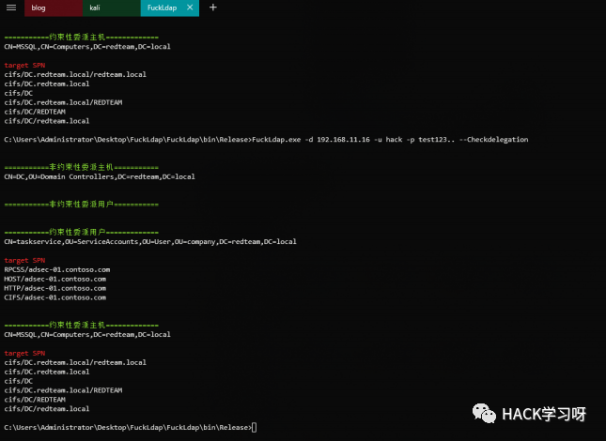
Task: Click the empty Release> prompt with cursor
Action: (131, 428)
